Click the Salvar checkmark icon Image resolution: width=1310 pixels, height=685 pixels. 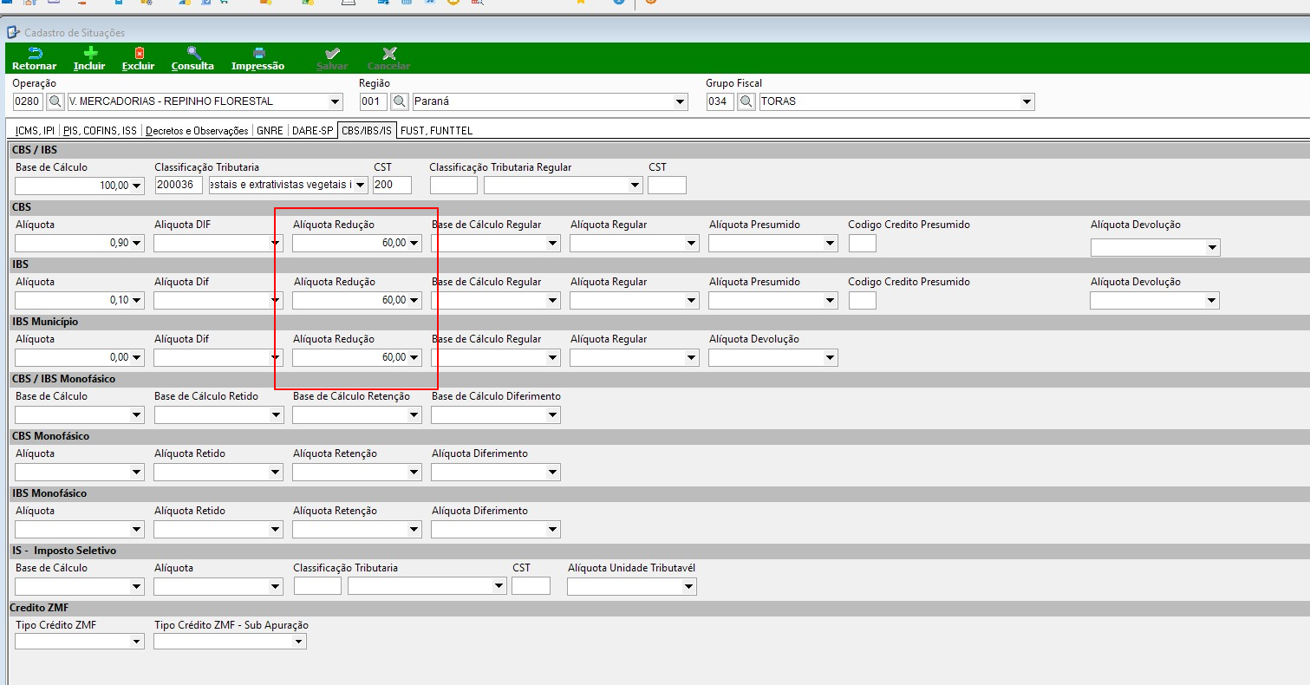pyautogui.click(x=332, y=54)
